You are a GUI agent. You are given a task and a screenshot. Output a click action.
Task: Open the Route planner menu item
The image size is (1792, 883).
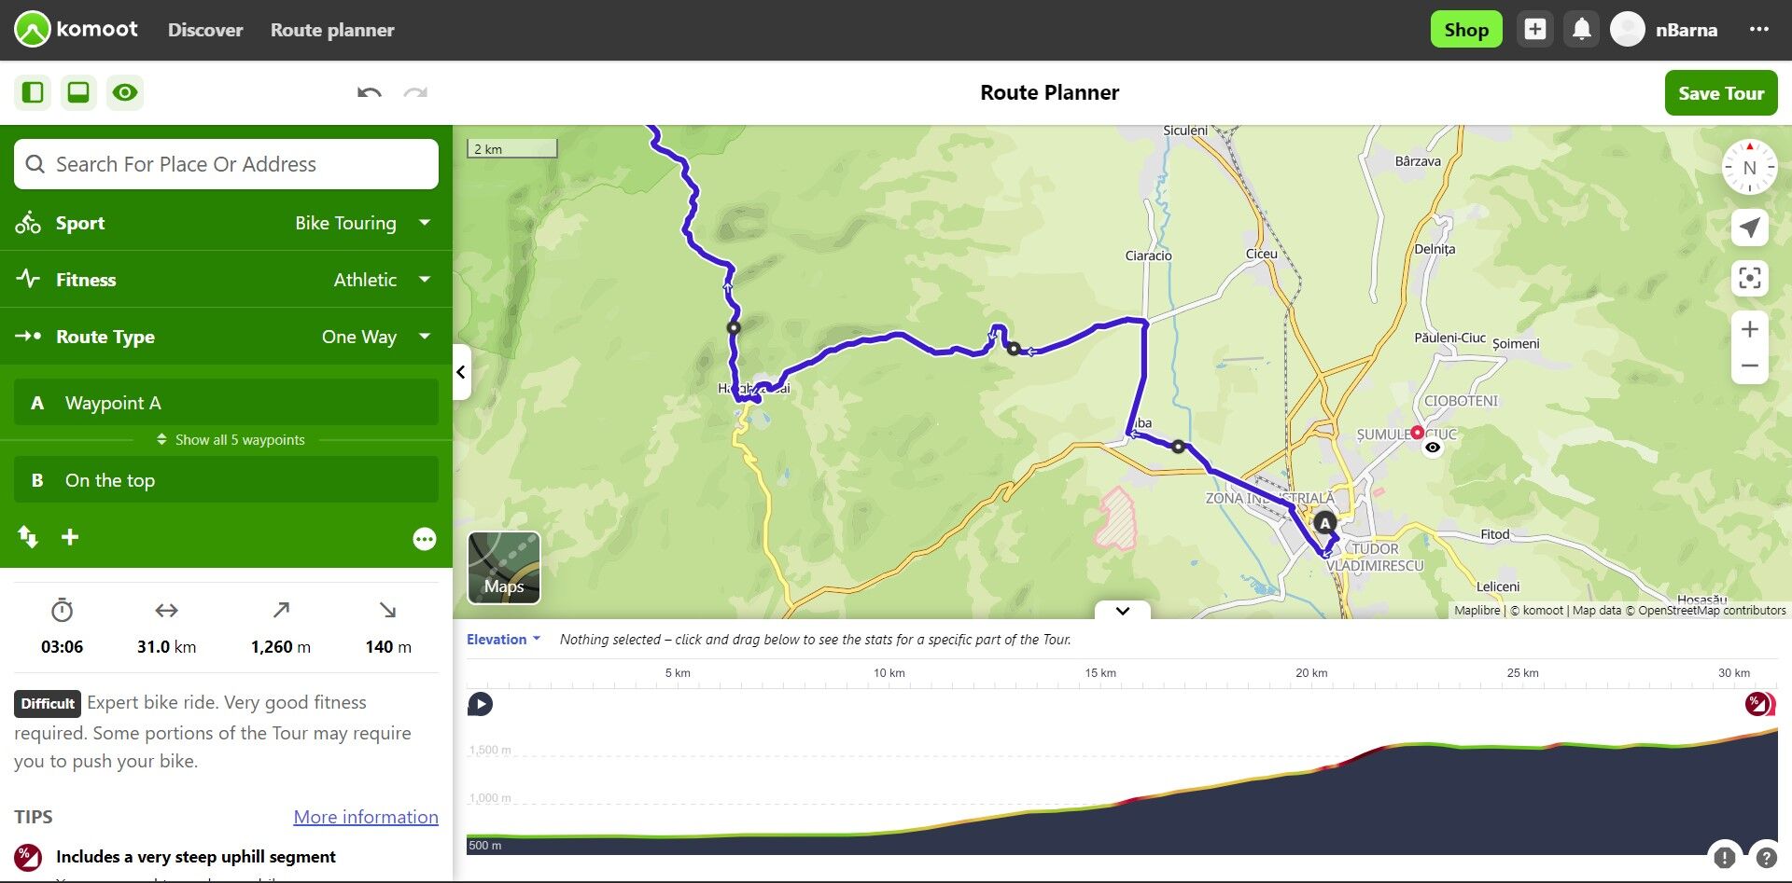[x=332, y=30]
